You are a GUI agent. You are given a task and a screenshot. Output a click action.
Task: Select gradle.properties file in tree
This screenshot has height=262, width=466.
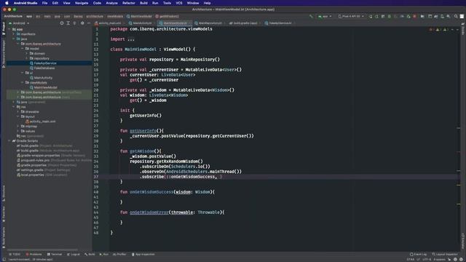tap(33, 165)
